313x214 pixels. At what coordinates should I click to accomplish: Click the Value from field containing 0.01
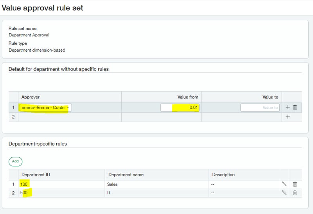click(x=179, y=108)
